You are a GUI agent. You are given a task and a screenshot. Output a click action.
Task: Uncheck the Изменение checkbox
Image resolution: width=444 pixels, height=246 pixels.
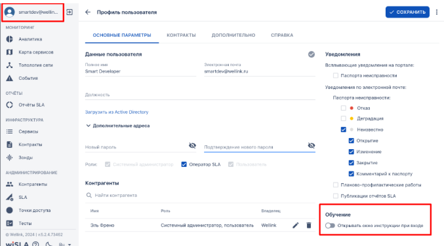[351, 152]
